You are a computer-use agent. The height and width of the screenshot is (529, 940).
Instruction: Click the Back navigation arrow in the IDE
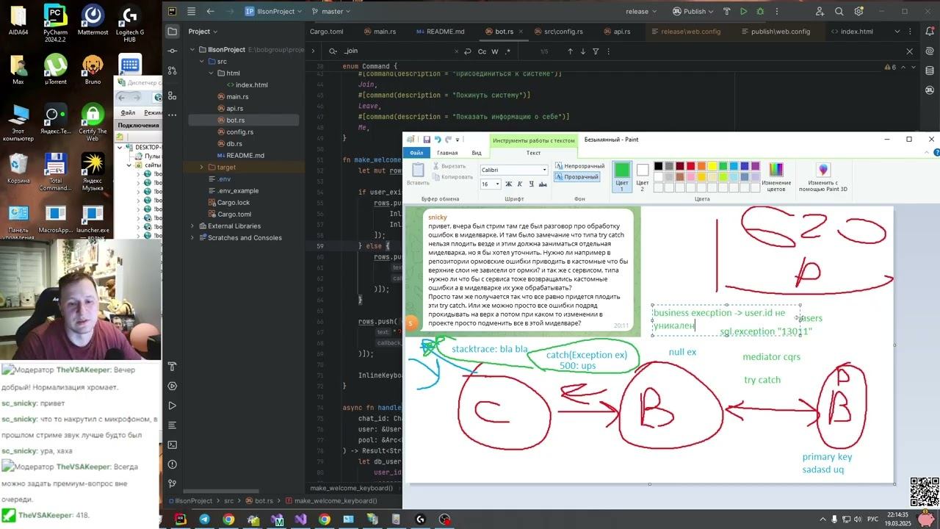click(x=211, y=11)
